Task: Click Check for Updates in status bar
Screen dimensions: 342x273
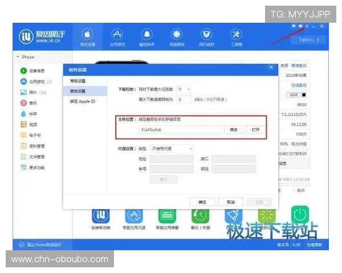Action: (314, 245)
